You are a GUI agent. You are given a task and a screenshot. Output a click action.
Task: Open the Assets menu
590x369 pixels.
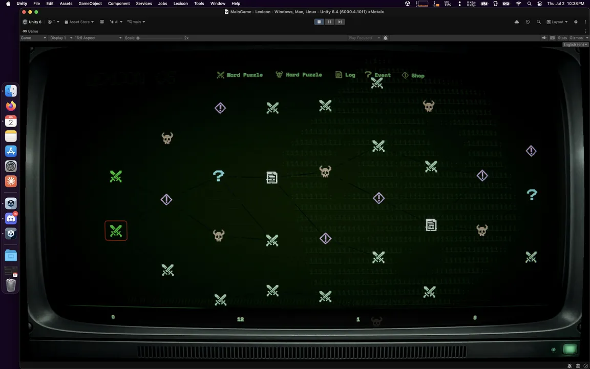[x=66, y=4]
